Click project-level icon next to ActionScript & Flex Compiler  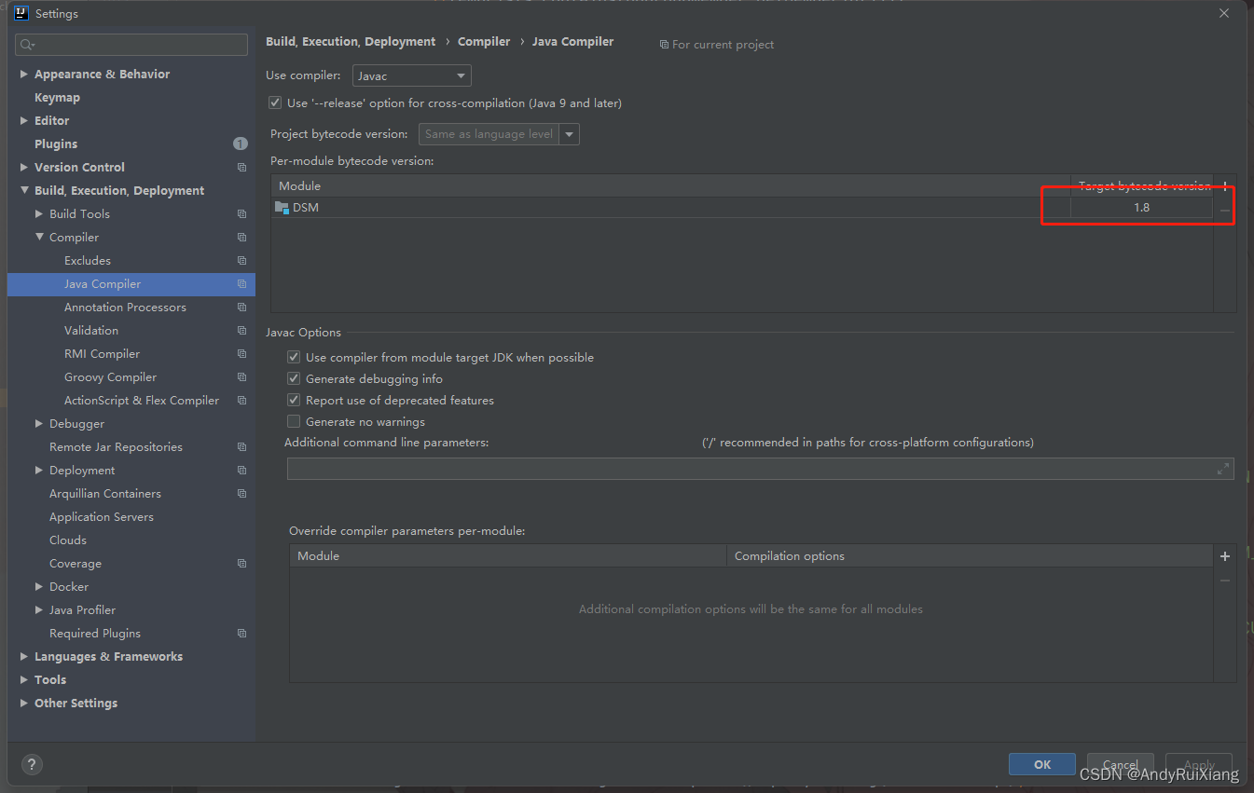tap(241, 401)
